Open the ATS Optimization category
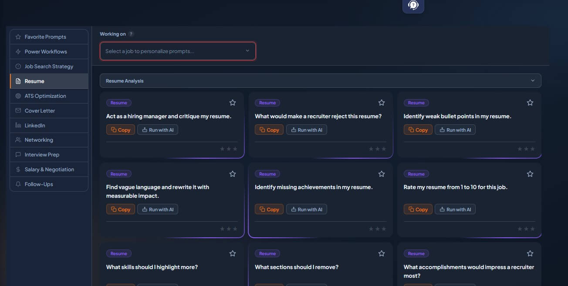Viewport: 568px width, 286px height. 49,96
